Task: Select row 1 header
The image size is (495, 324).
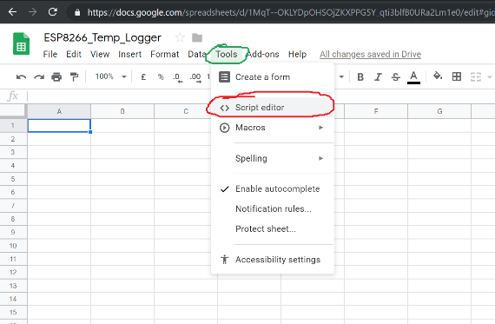Action: (13, 125)
